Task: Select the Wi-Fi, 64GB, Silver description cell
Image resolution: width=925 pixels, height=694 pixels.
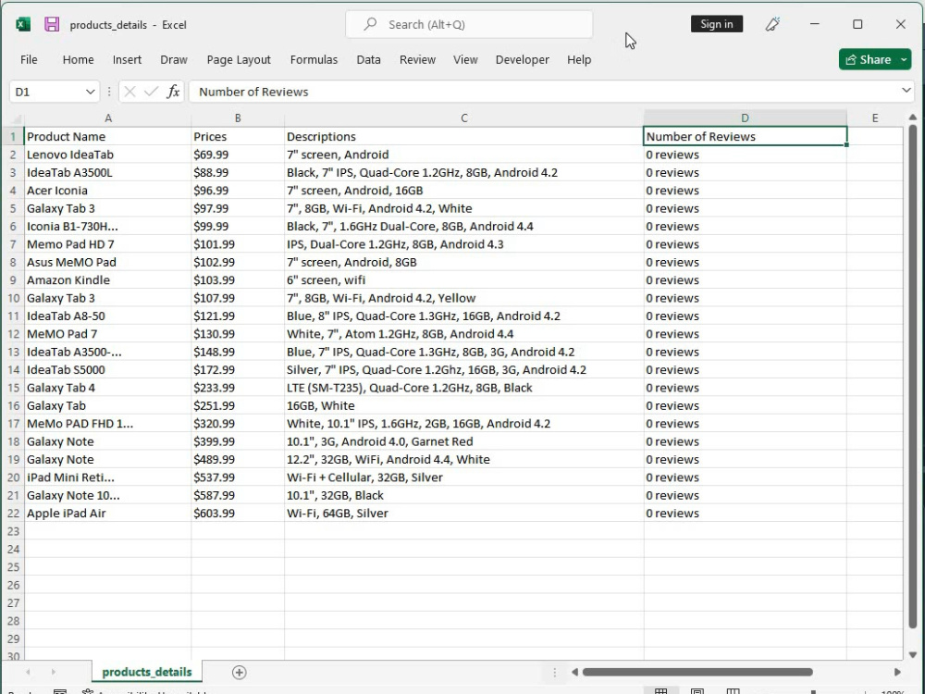Action: point(464,514)
